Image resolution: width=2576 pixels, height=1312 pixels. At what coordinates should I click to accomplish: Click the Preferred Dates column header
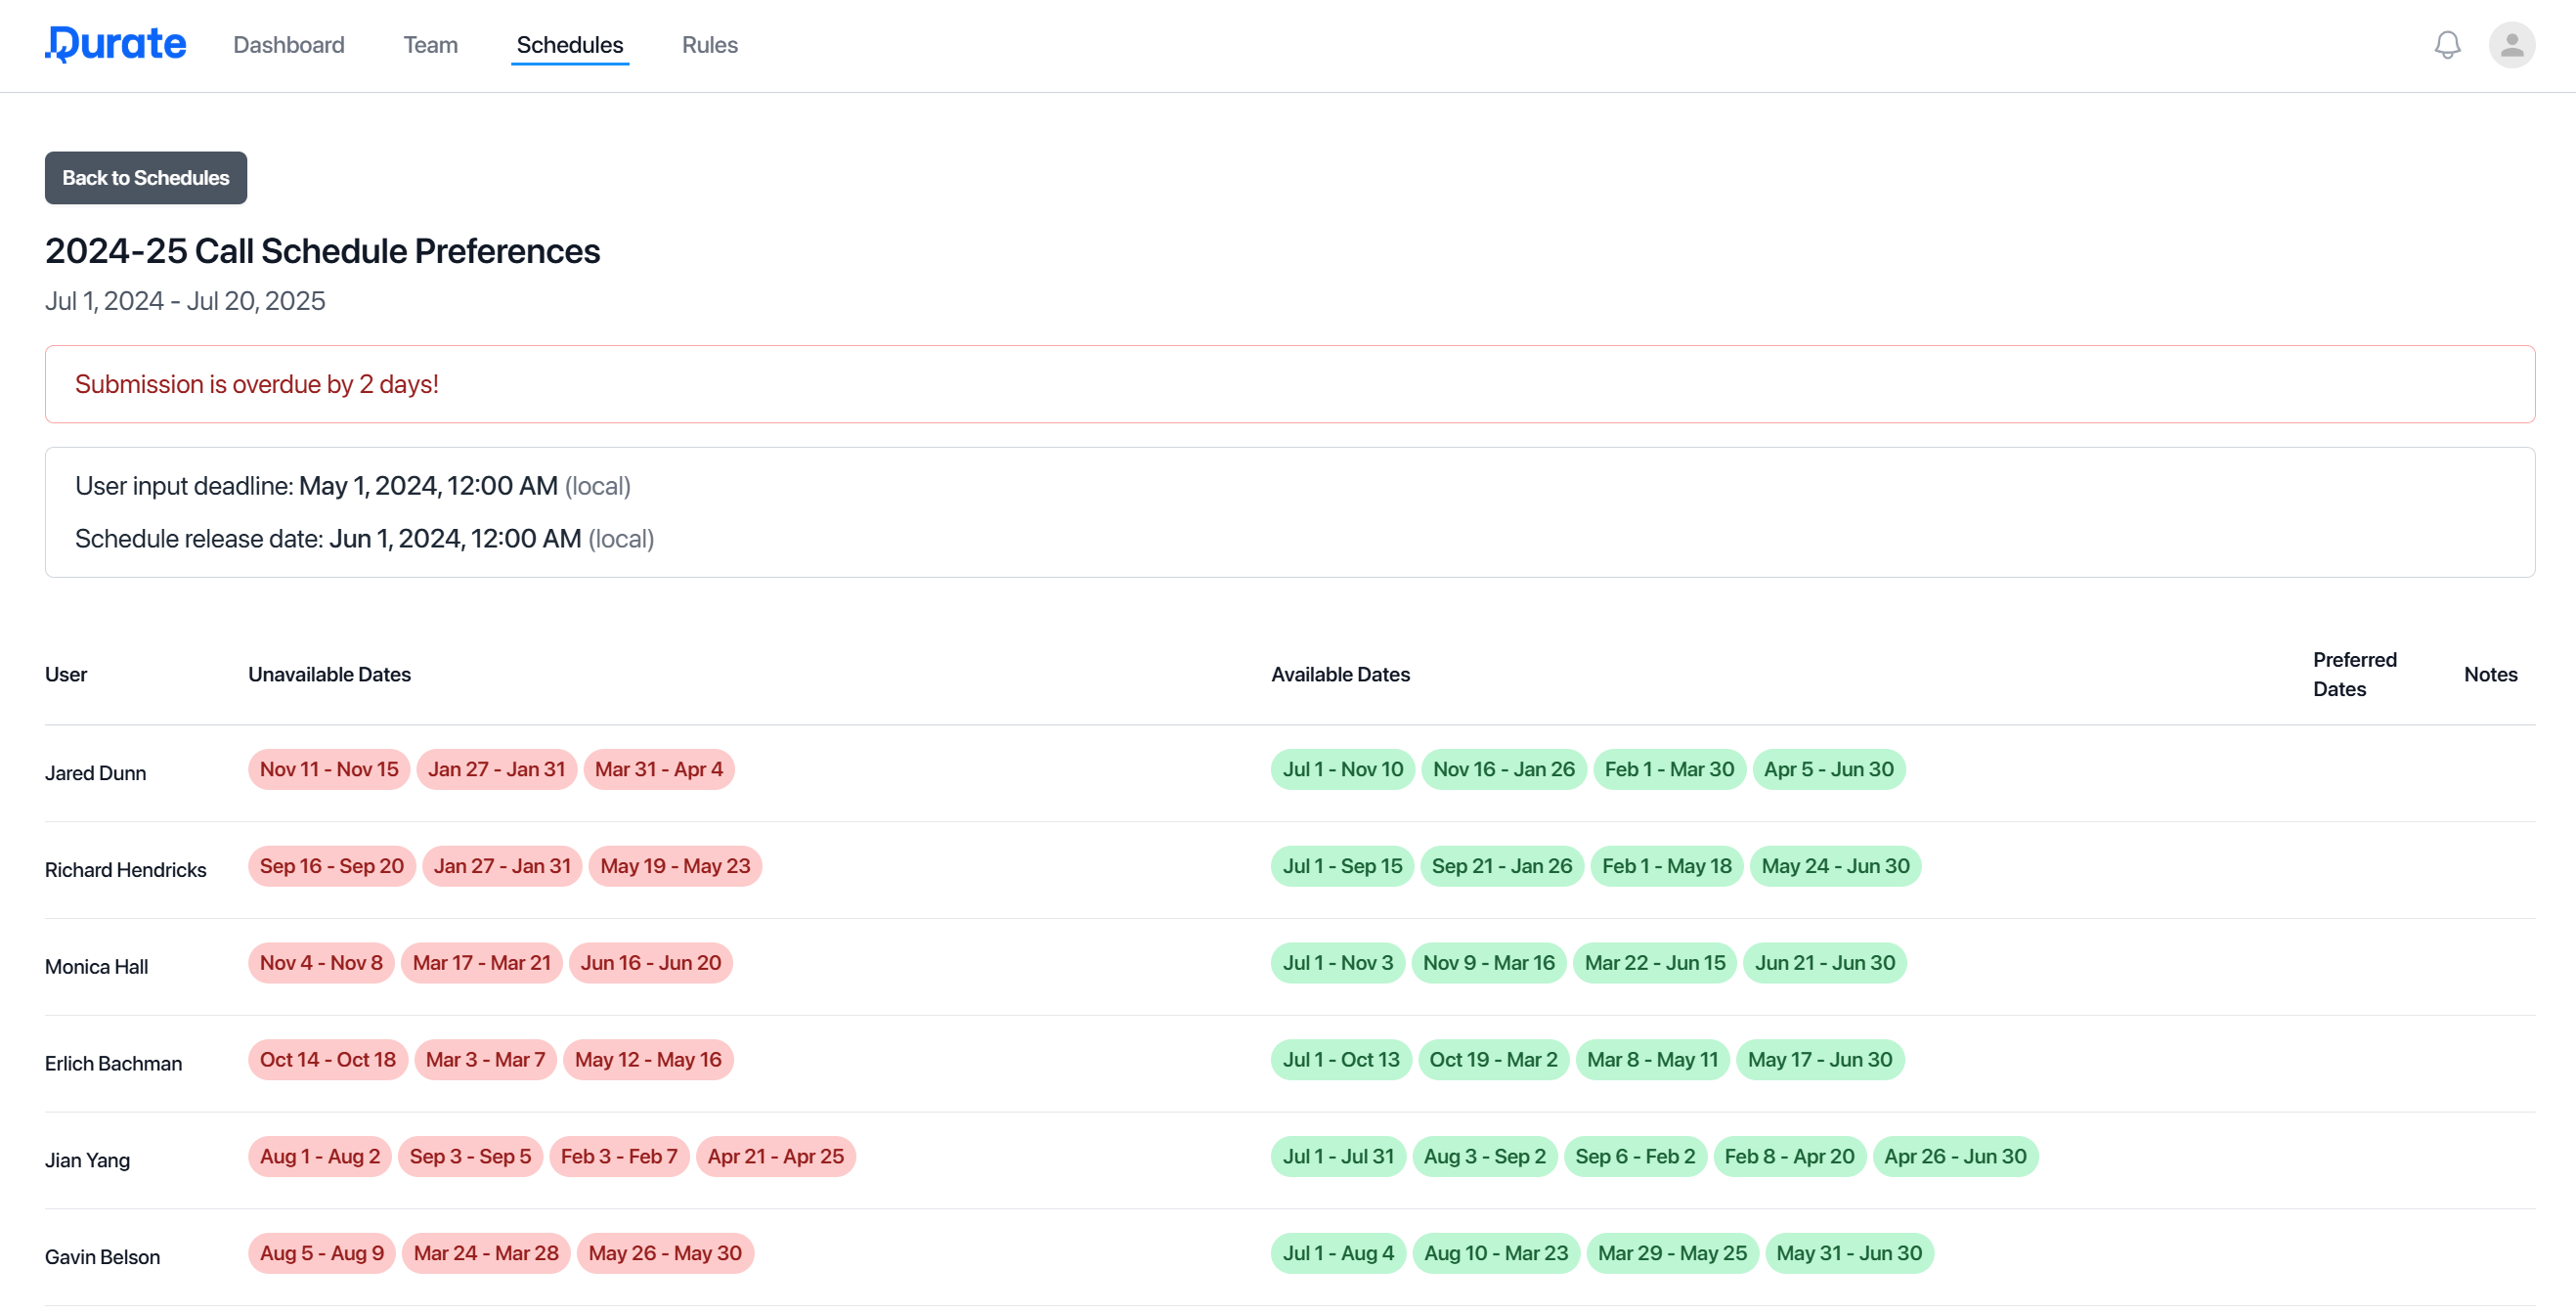[x=2353, y=674]
